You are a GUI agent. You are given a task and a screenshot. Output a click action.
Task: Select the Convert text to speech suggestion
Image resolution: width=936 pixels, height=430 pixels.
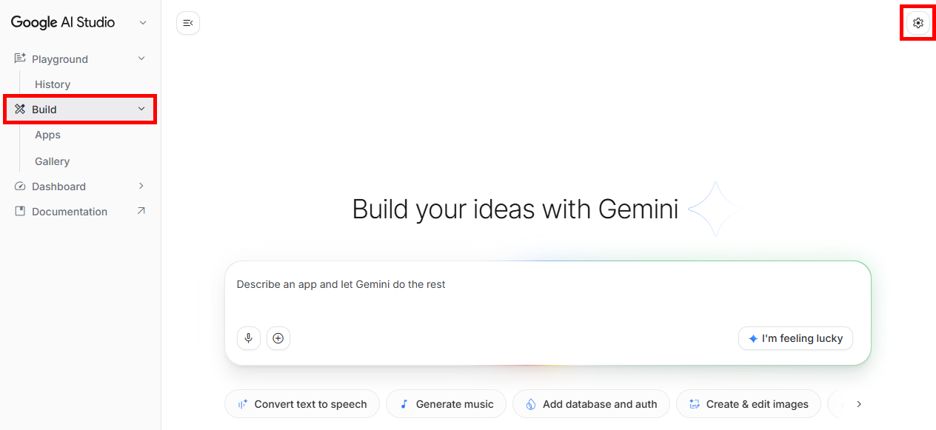pyautogui.click(x=302, y=404)
